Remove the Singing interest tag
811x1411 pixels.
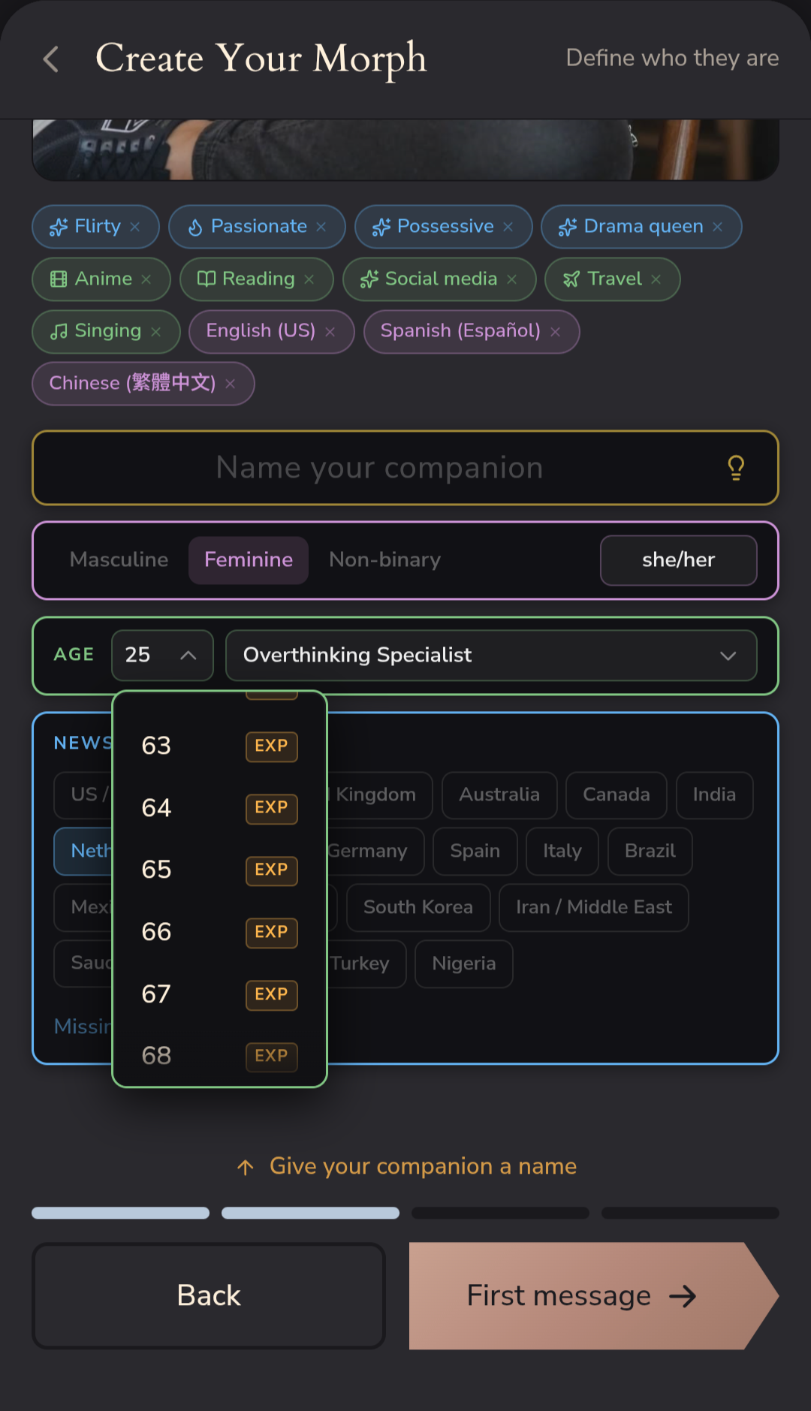click(156, 332)
